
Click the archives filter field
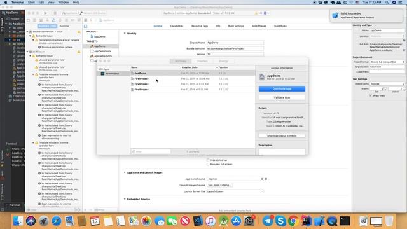click(151, 151)
